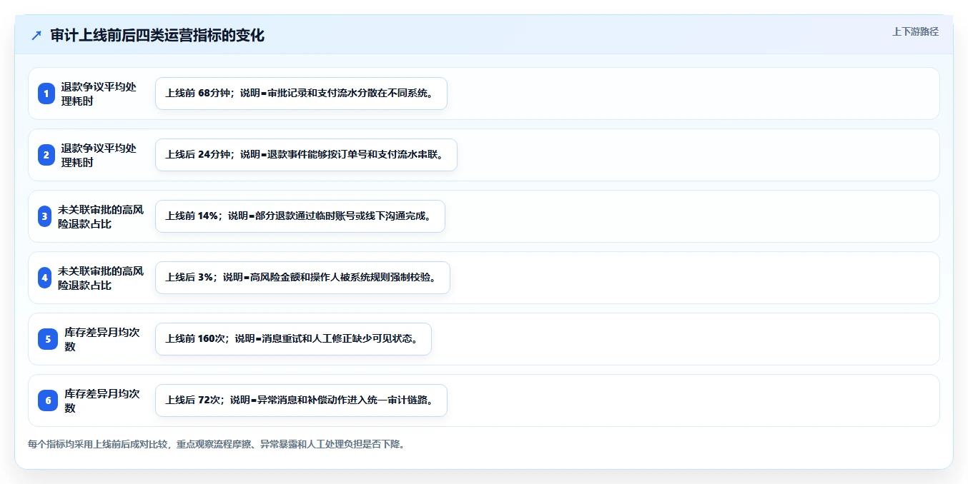Click the trend arrow icon beside the title
This screenshot has height=484, width=968.
(x=36, y=36)
